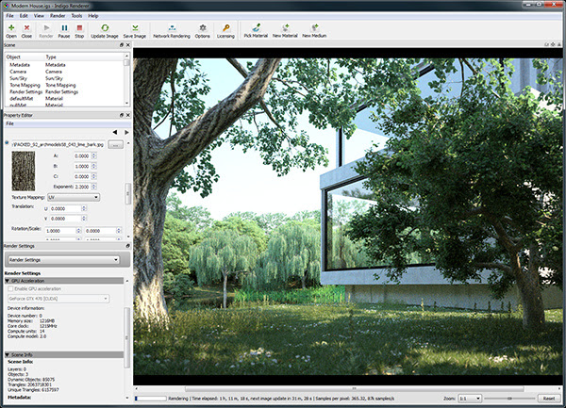Pause the render
This screenshot has width=566, height=408.
(64, 31)
